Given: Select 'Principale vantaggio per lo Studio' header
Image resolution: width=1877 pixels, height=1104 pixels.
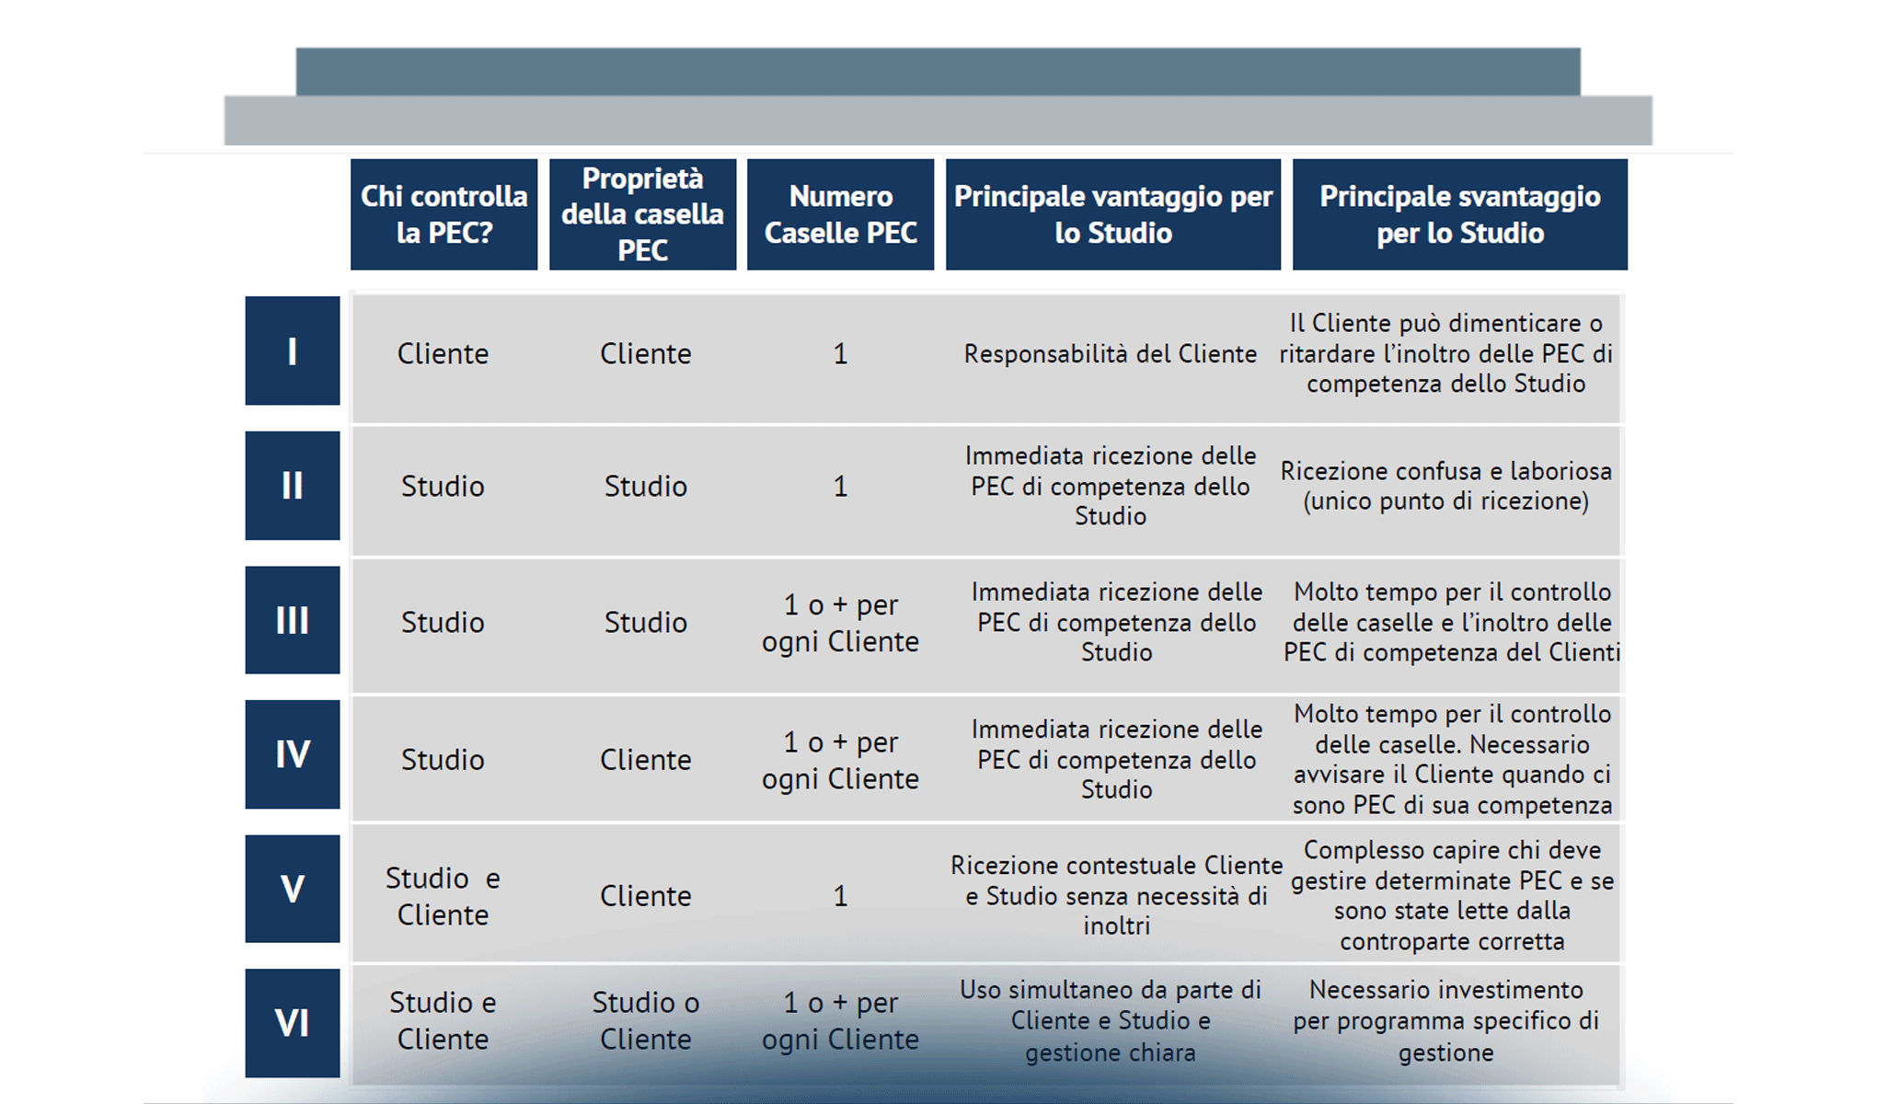Looking at the screenshot, I should pyautogui.click(x=1112, y=214).
